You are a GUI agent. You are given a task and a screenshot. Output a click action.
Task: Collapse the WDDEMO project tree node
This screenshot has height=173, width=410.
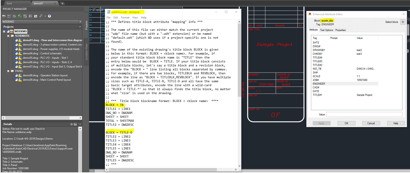click(4, 31)
